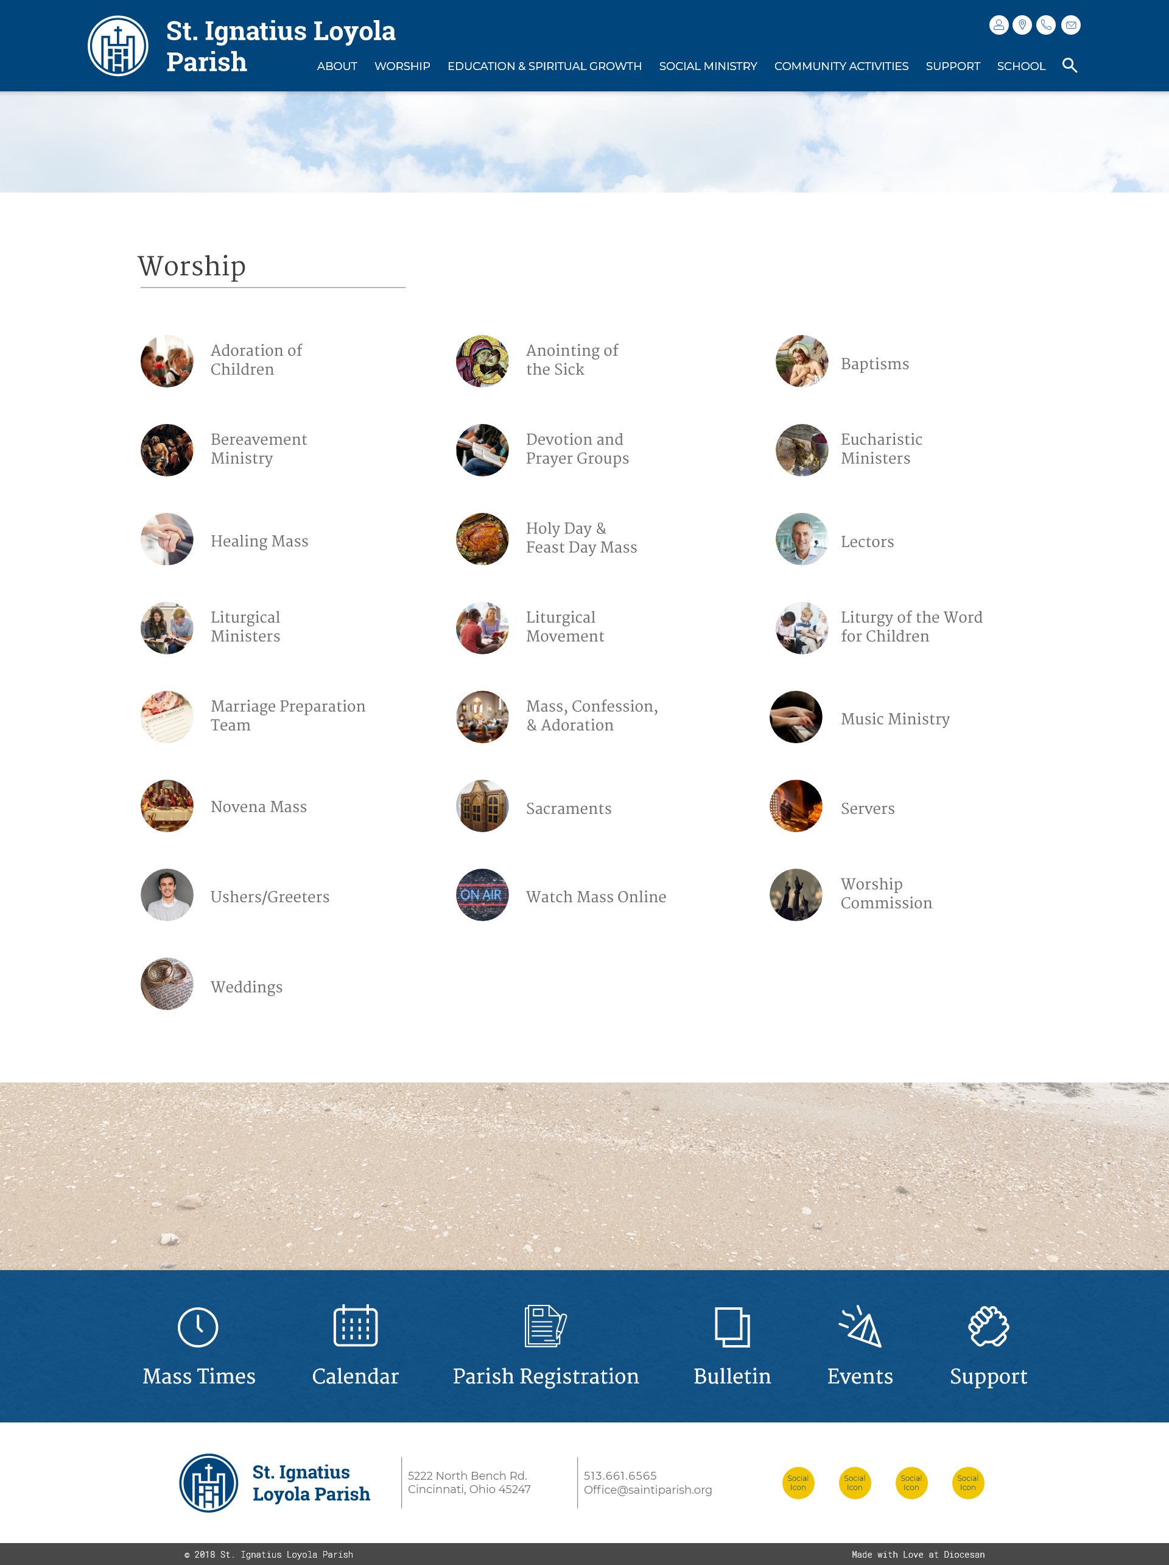Click the user account icon in header
The width and height of the screenshot is (1169, 1565).
(998, 26)
